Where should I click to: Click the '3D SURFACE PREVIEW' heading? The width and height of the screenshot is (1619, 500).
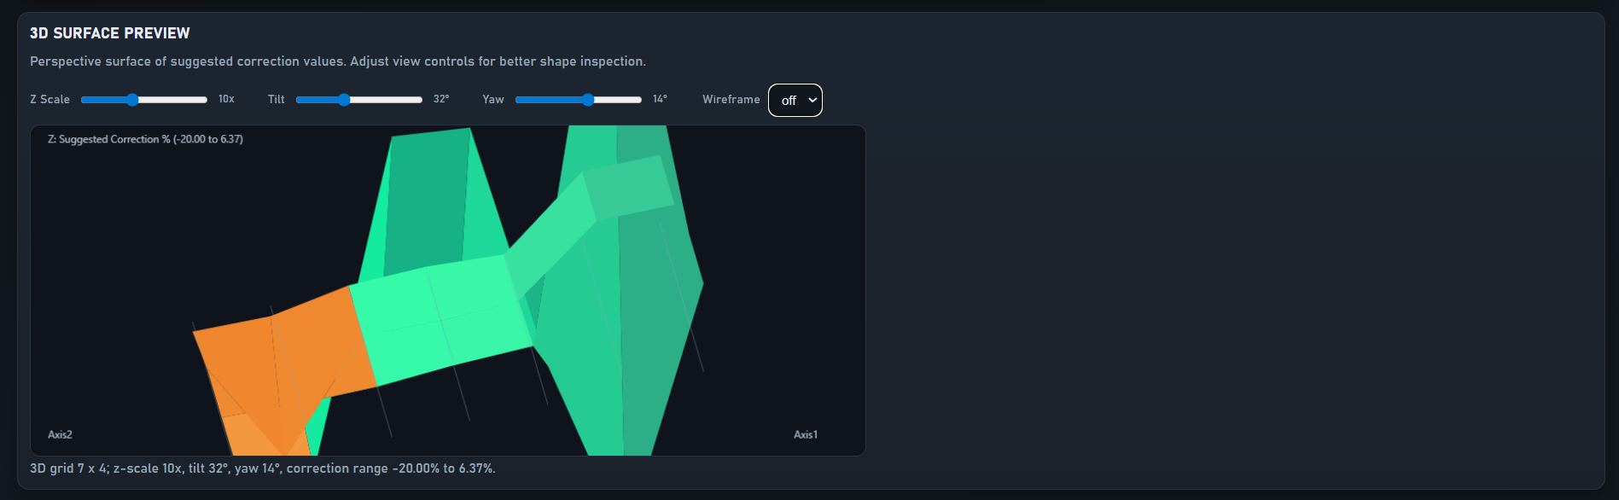(x=110, y=33)
